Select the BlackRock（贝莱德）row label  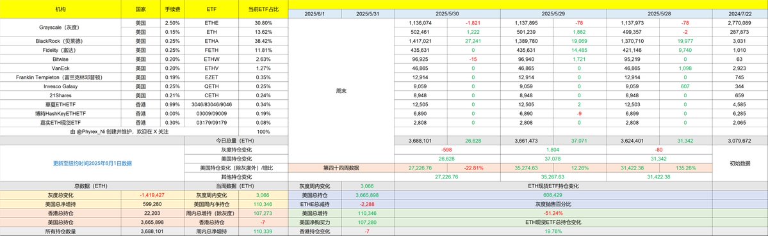61,41
